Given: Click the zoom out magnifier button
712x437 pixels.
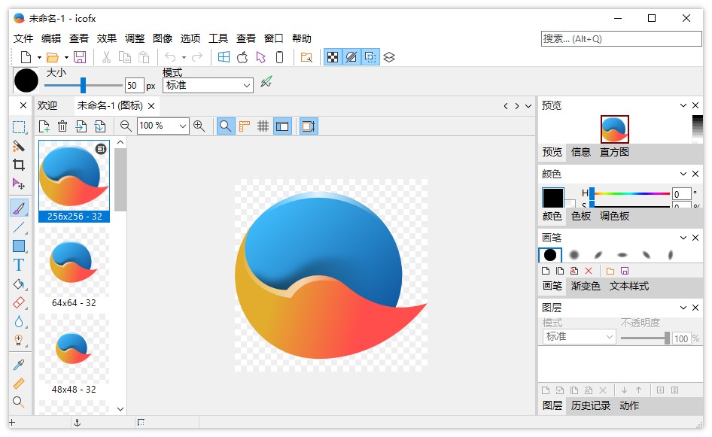Looking at the screenshot, I should tap(125, 126).
